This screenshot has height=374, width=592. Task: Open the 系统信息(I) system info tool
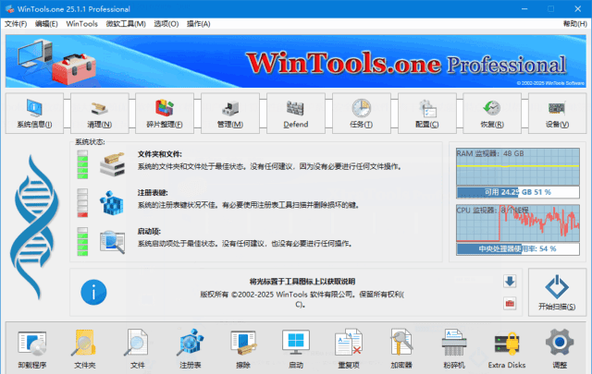click(34, 113)
